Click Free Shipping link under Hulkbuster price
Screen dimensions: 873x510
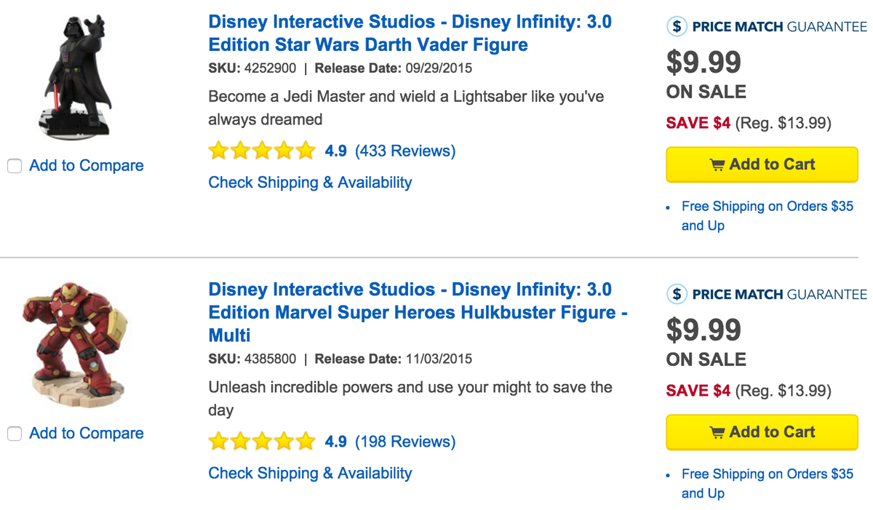767,474
